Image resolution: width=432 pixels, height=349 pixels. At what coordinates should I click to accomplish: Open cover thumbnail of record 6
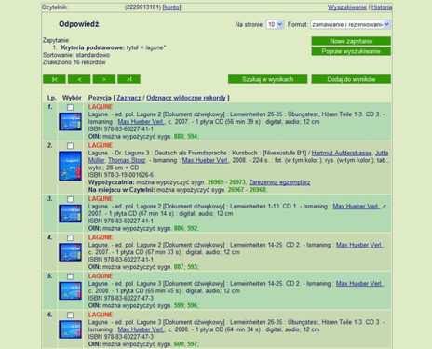click(x=71, y=329)
